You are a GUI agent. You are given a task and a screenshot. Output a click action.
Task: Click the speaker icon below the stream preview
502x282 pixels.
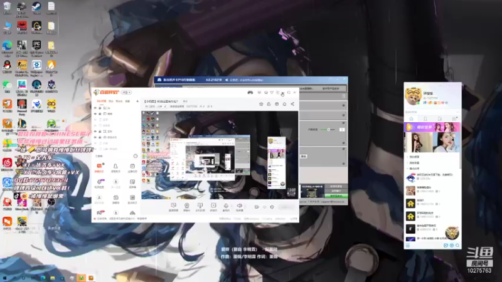[240, 207]
